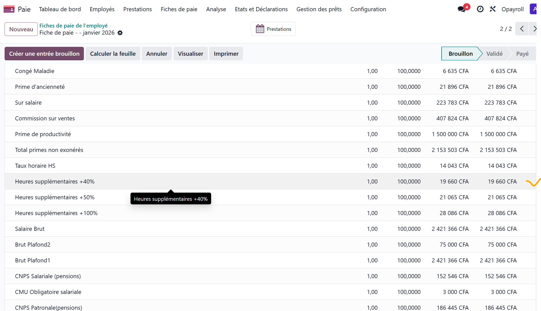541x311 pixels.
Task: Select Heures supplémentaires +50% row
Action: (x=270, y=197)
